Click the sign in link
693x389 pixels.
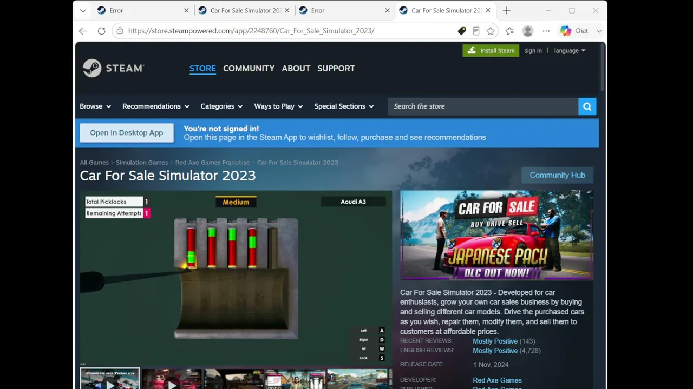pyautogui.click(x=533, y=51)
